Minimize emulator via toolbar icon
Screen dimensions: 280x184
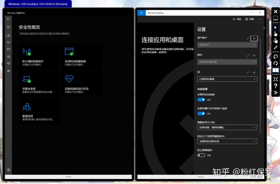click(x=276, y=18)
